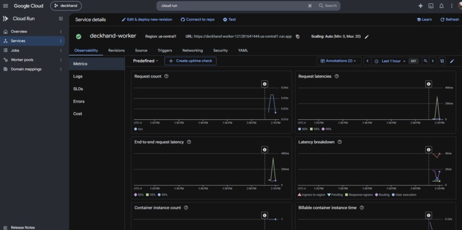Viewport: 462px width, 230px height.
Task: Focus the top search field
Action: pos(233,6)
